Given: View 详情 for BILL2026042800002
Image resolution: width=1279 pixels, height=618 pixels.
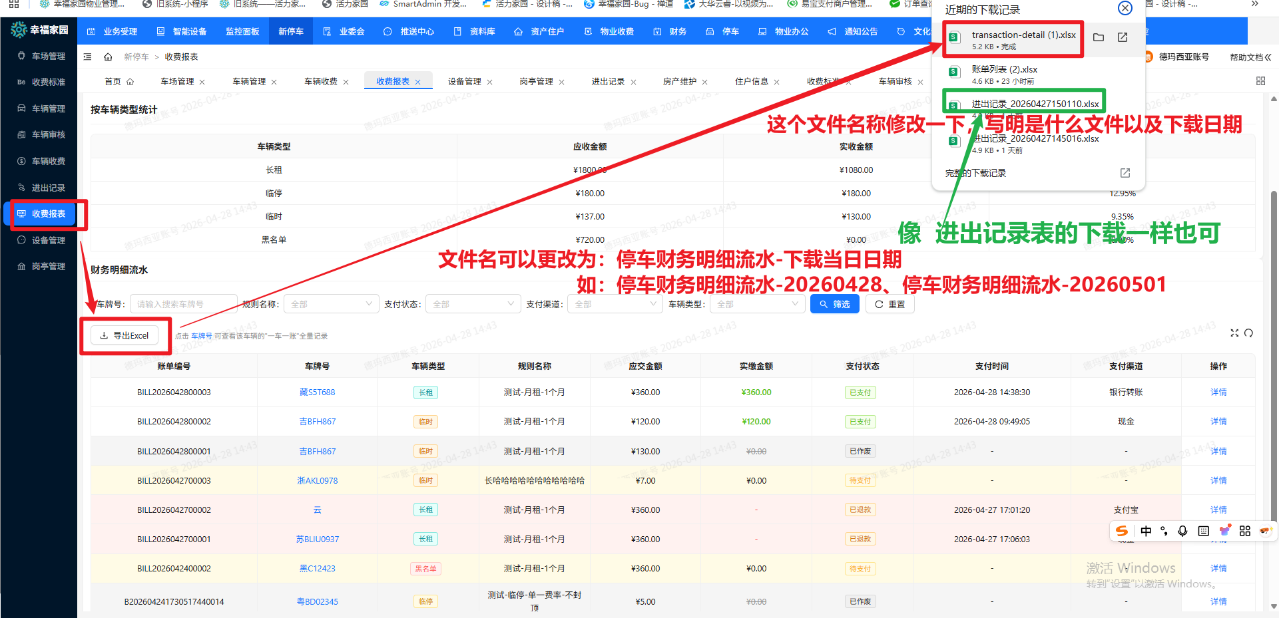Looking at the screenshot, I should coord(1218,422).
